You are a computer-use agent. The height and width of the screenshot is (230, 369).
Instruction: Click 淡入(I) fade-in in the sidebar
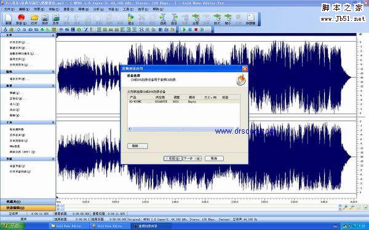click(x=14, y=104)
